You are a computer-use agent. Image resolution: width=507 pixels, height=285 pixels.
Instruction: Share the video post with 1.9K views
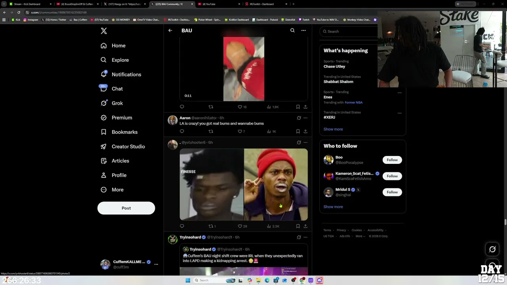pyautogui.click(x=305, y=107)
